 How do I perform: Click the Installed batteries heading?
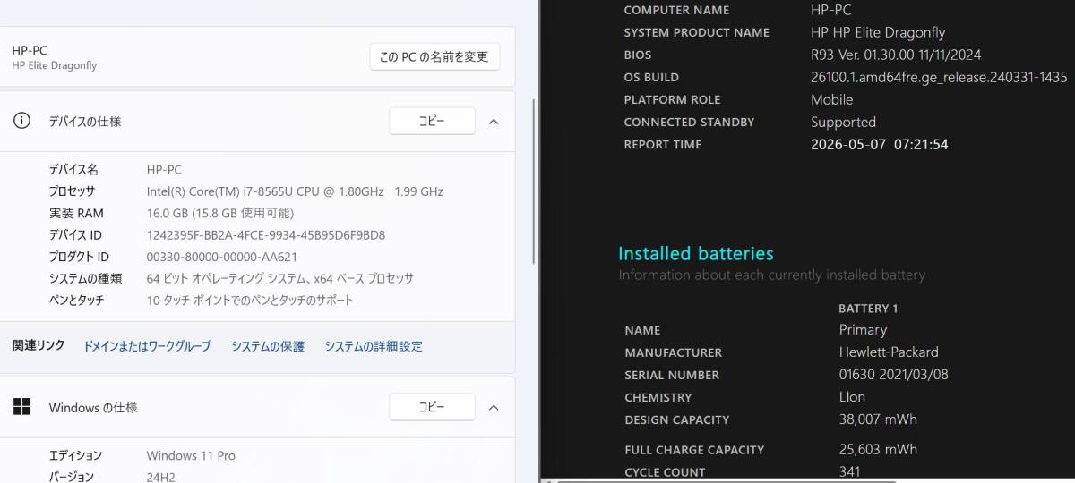[x=695, y=253]
